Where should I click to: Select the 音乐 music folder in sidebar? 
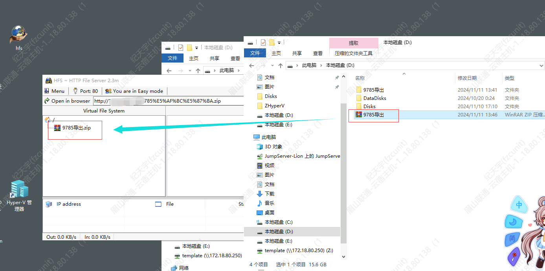pos(259,203)
